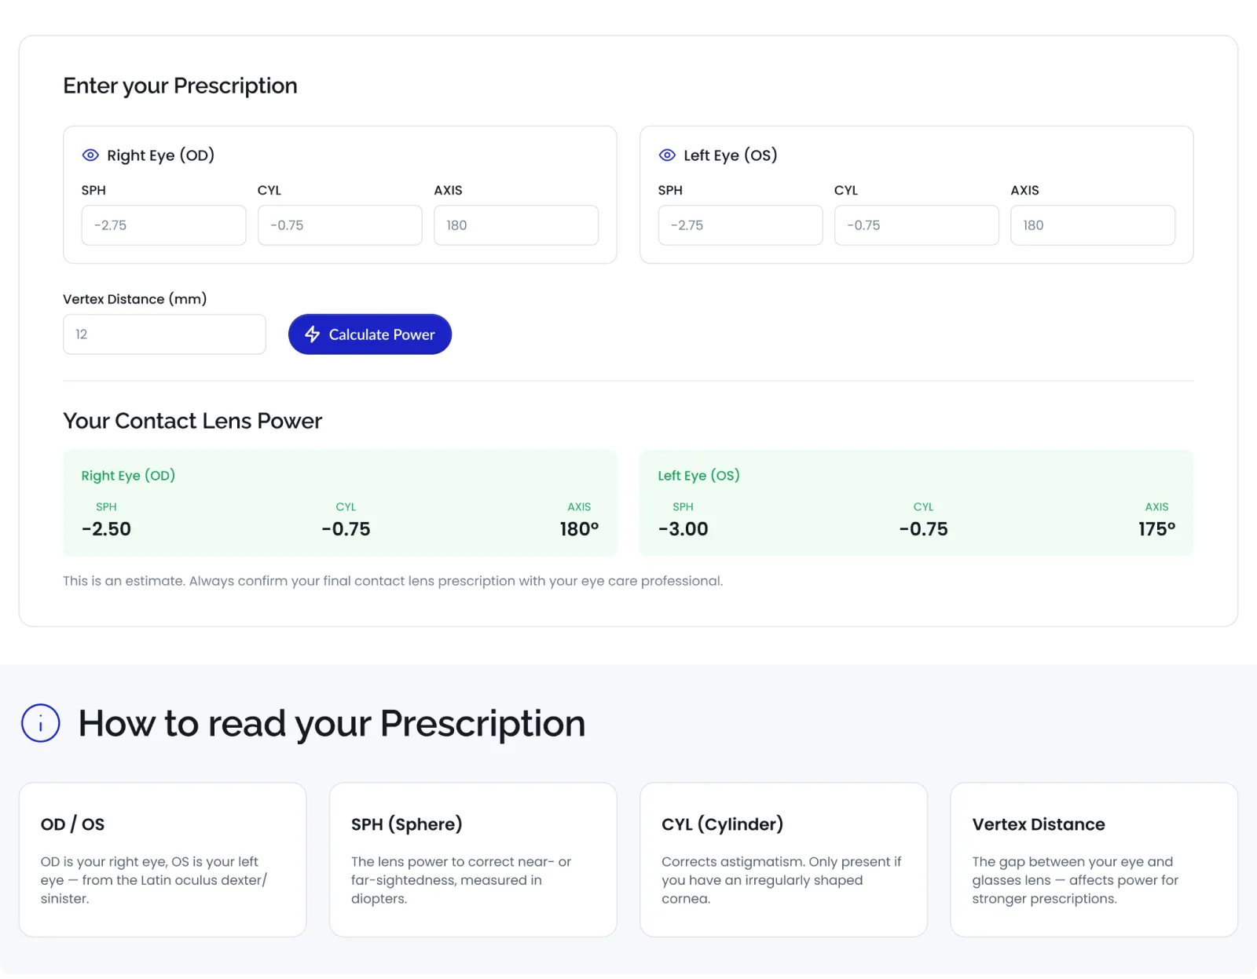Click the CYL (Cylinder) info card
This screenshot has width=1257, height=979.
click(783, 860)
